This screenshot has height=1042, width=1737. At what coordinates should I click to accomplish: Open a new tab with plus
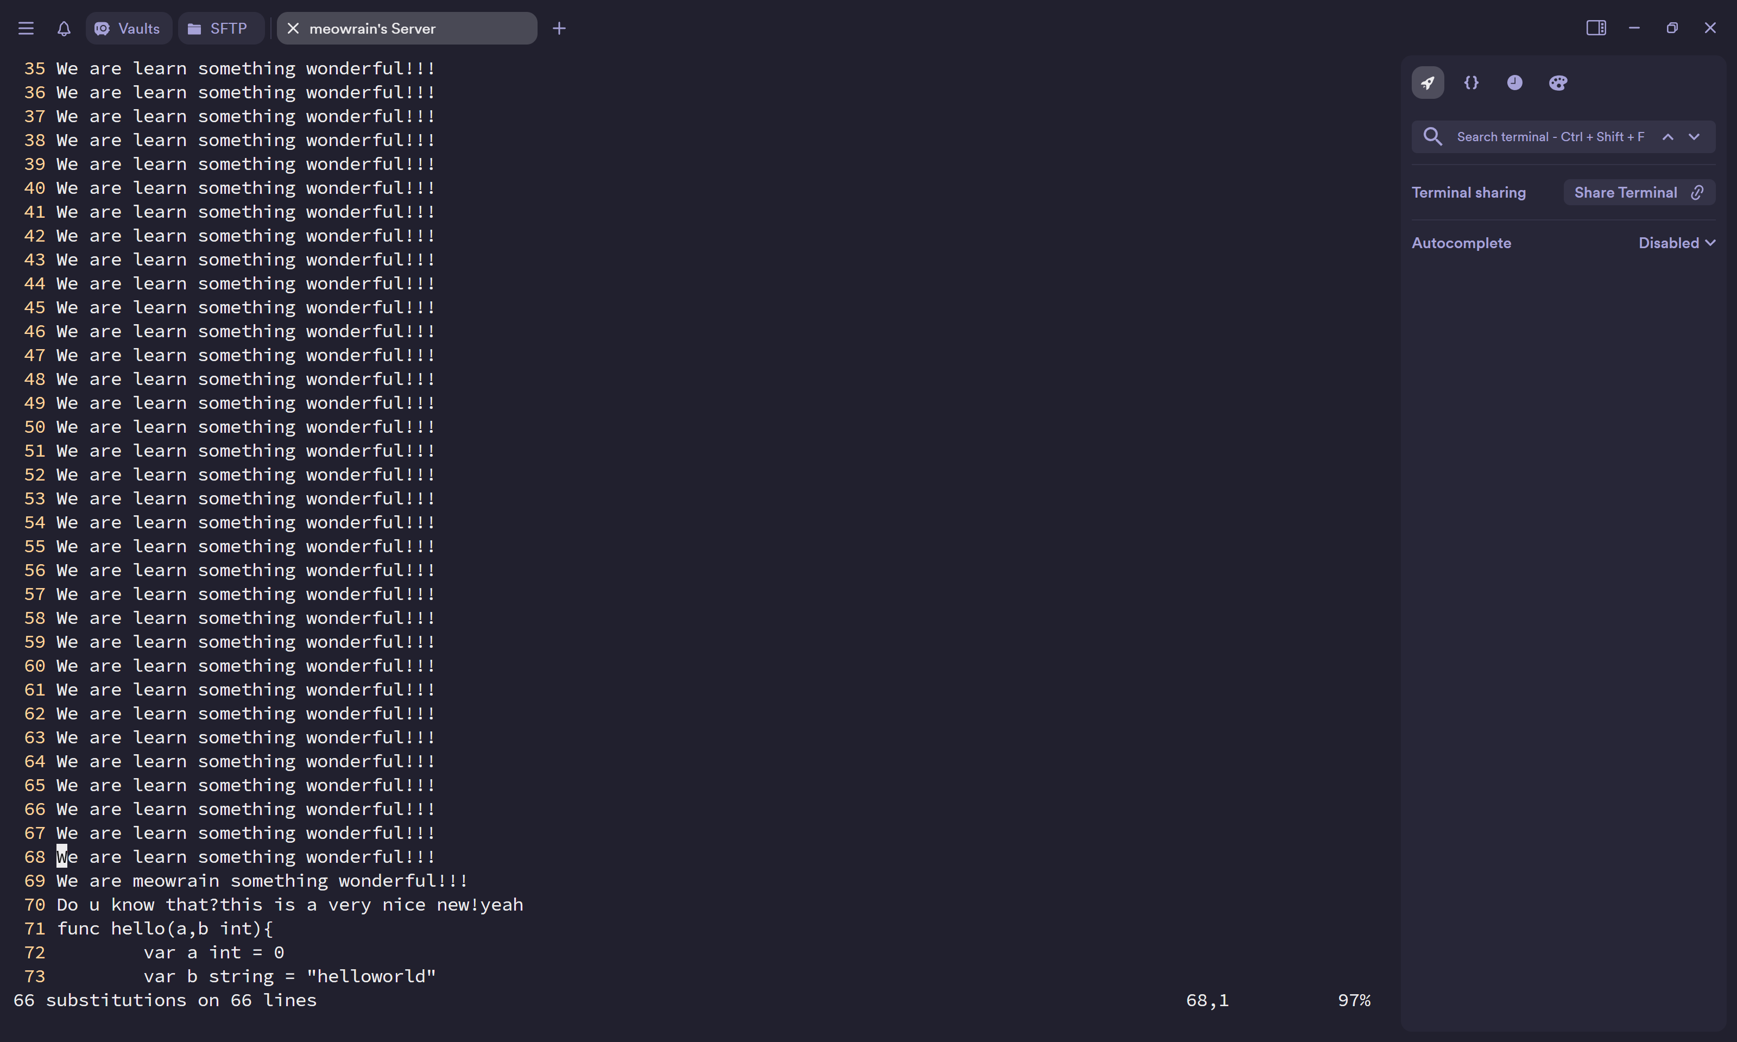click(559, 28)
